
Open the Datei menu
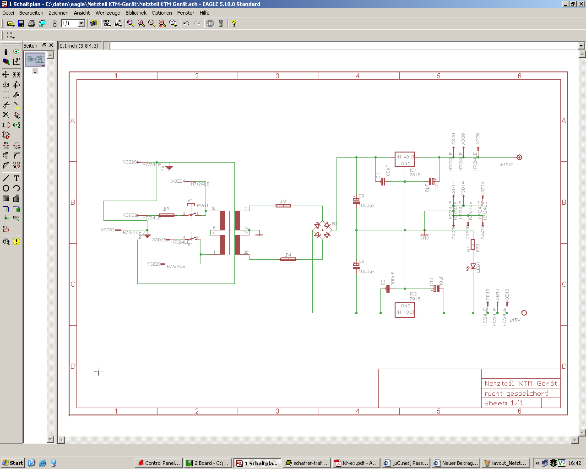click(8, 13)
